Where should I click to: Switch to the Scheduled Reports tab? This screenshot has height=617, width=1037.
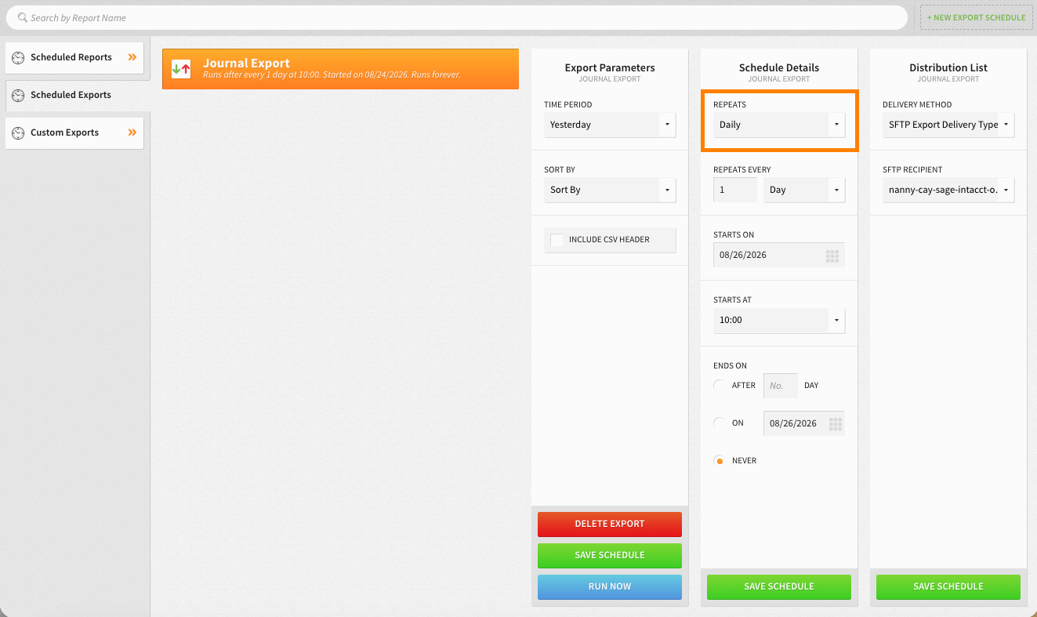click(x=74, y=57)
